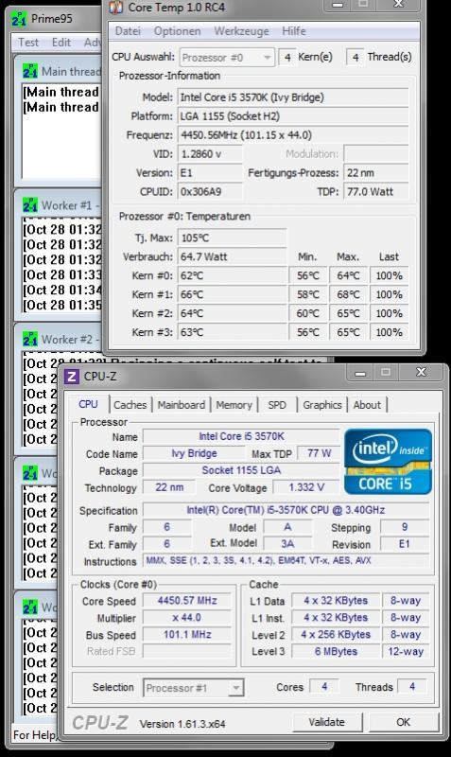Click the Verbrauch value 64.7 Watt
The height and width of the screenshot is (757, 451).
click(x=232, y=256)
